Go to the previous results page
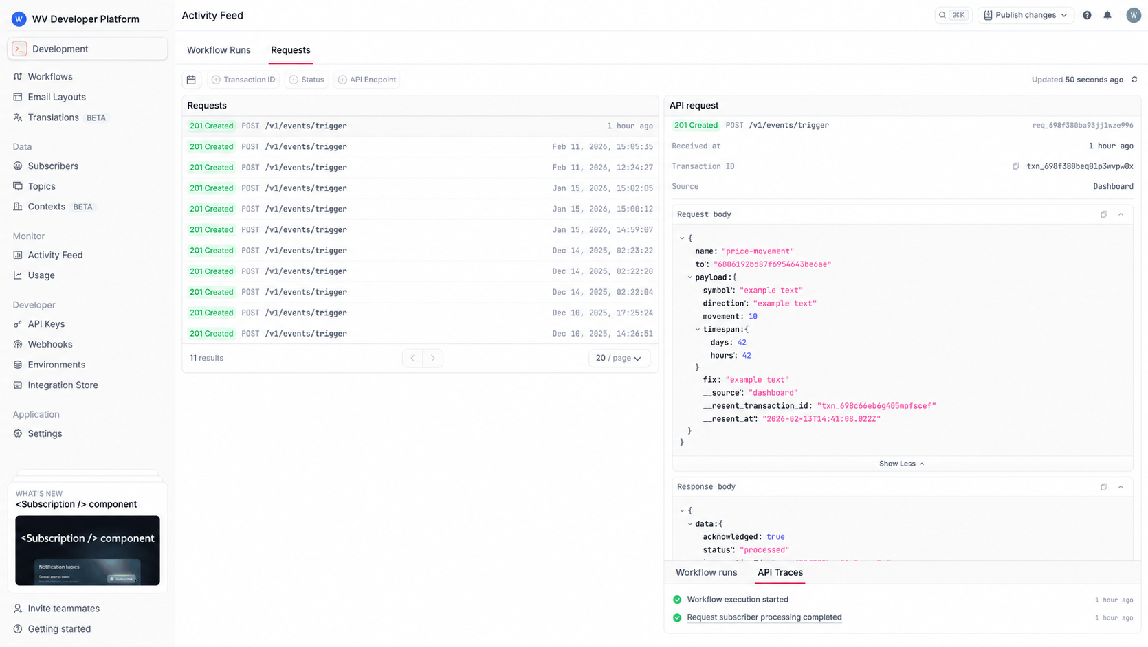This screenshot has height=647, width=1148. tap(412, 358)
